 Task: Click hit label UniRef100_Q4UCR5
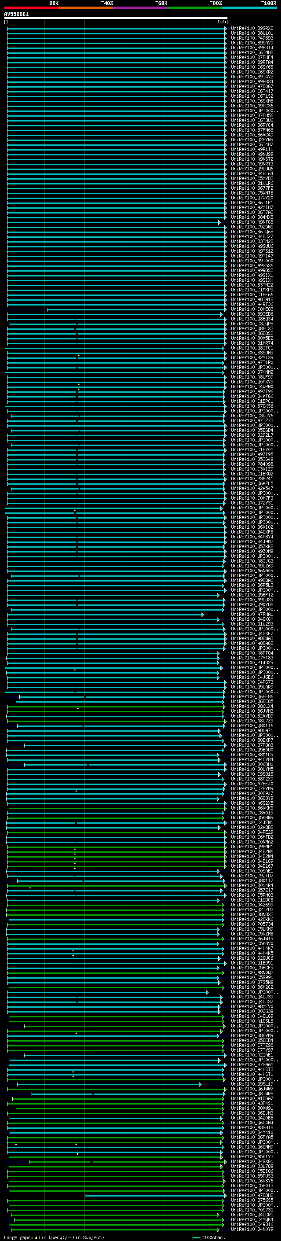[x=252, y=1215]
